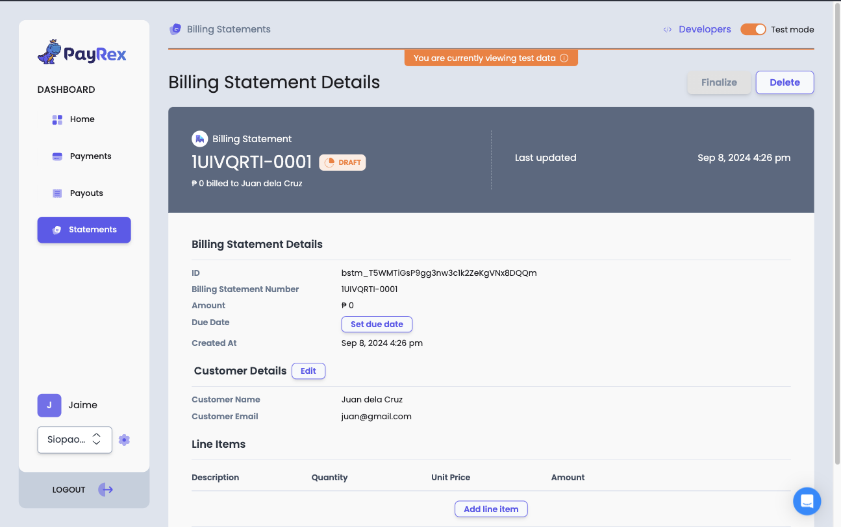Click Set due date

point(377,324)
